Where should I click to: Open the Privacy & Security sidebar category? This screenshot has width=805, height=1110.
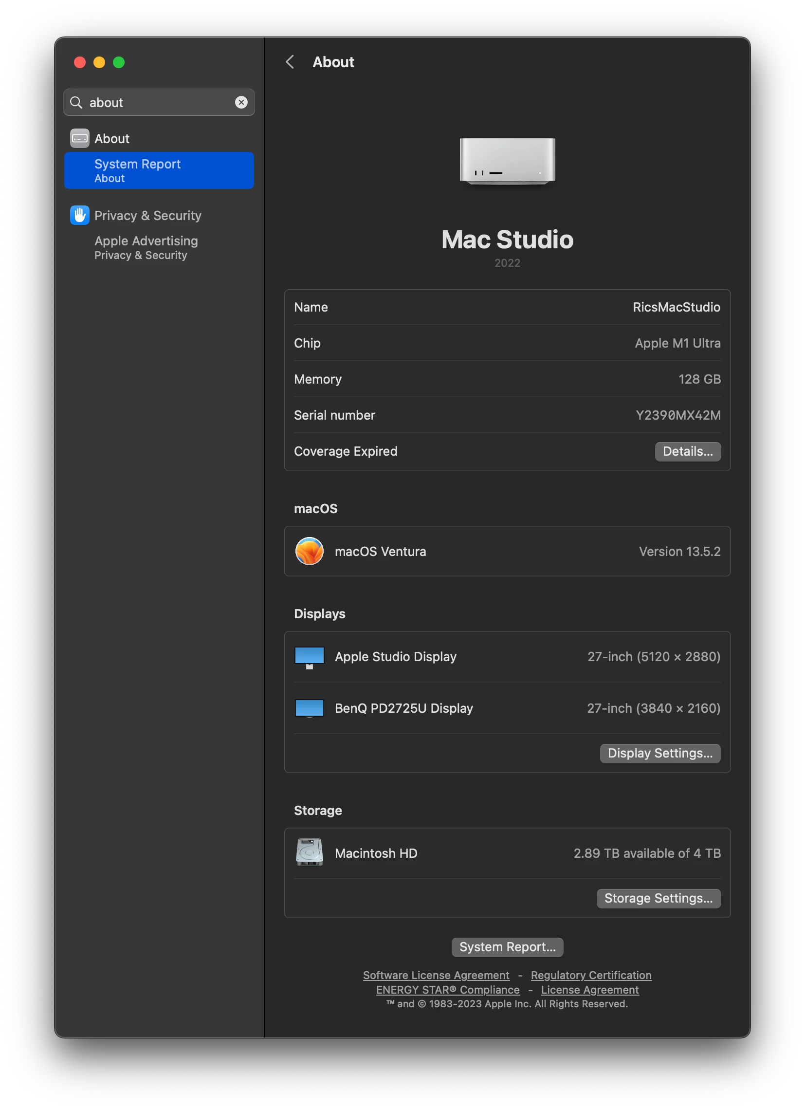coord(159,215)
